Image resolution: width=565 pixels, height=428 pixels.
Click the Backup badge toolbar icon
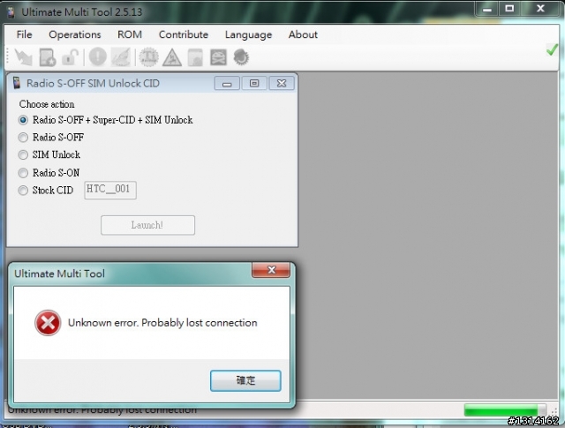click(149, 57)
